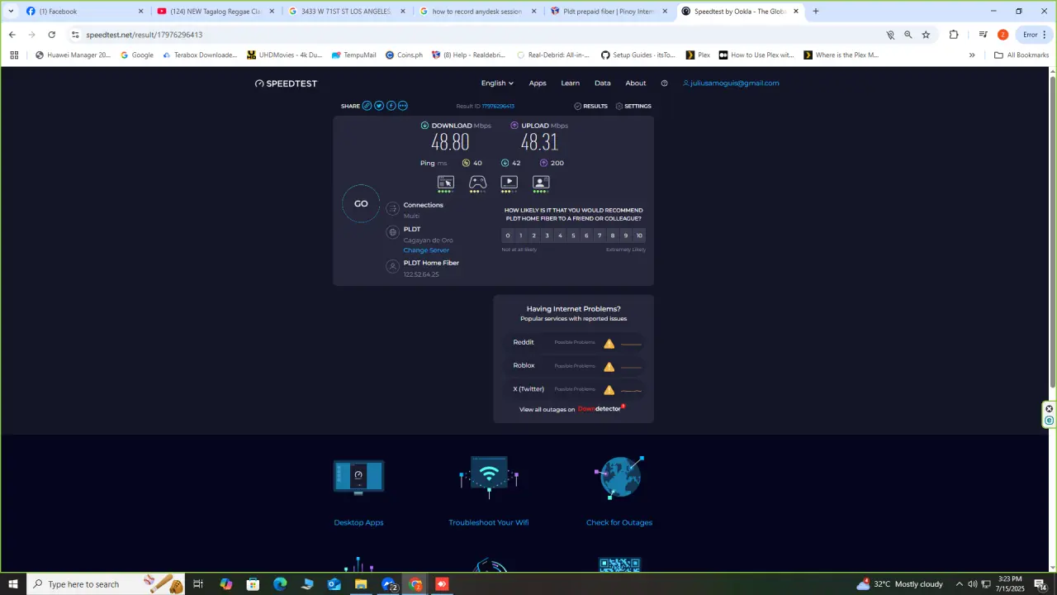Switch to the Facebook tab
The height and width of the screenshot is (595, 1057).
[x=83, y=12]
